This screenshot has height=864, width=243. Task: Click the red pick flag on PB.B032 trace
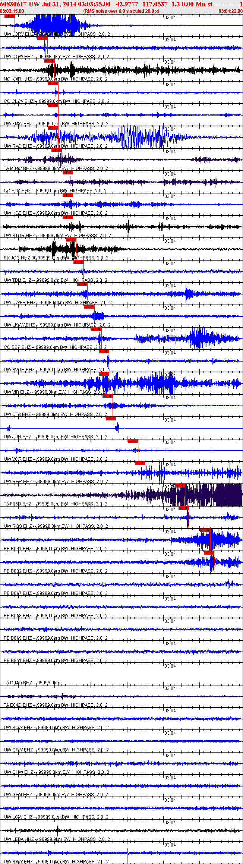(x=209, y=553)
